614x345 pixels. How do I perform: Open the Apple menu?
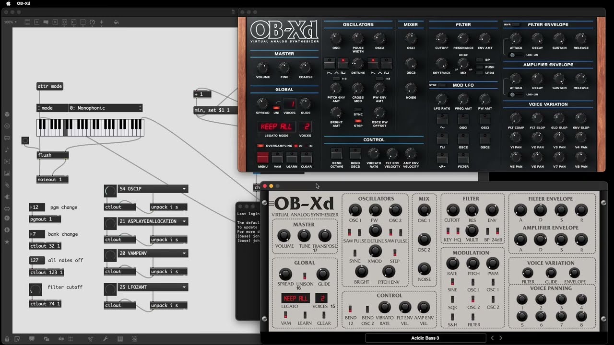pyautogui.click(x=8, y=3)
